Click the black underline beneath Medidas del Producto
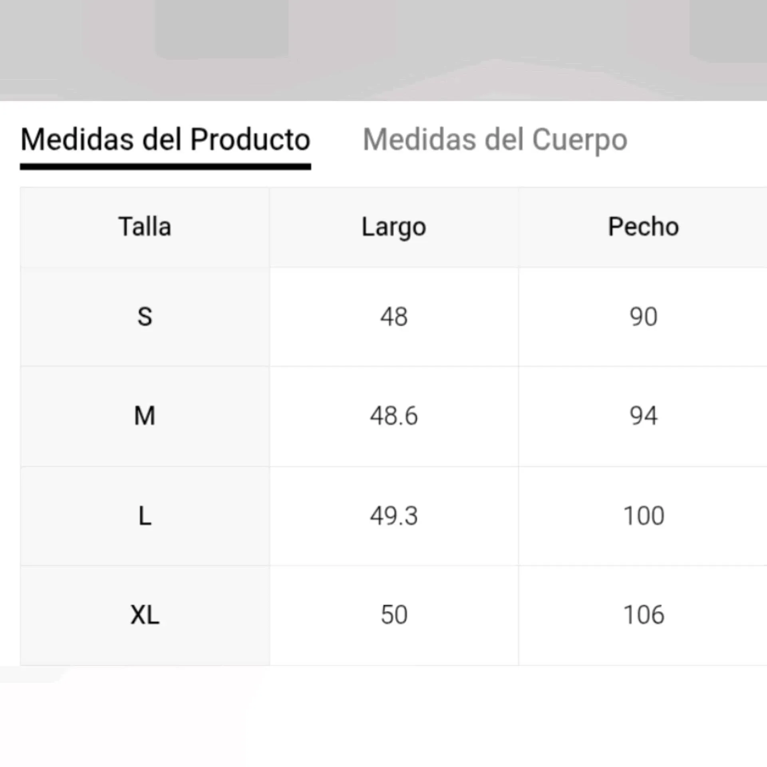 [165, 167]
